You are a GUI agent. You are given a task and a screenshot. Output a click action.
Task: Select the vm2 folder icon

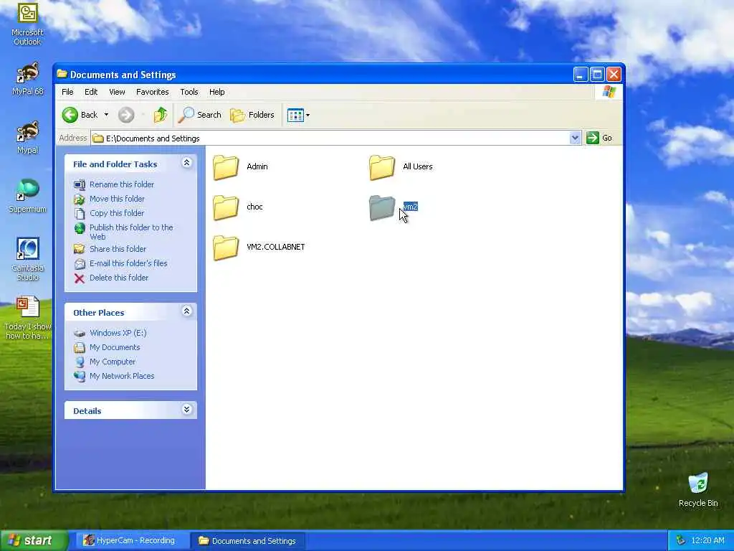(x=382, y=207)
